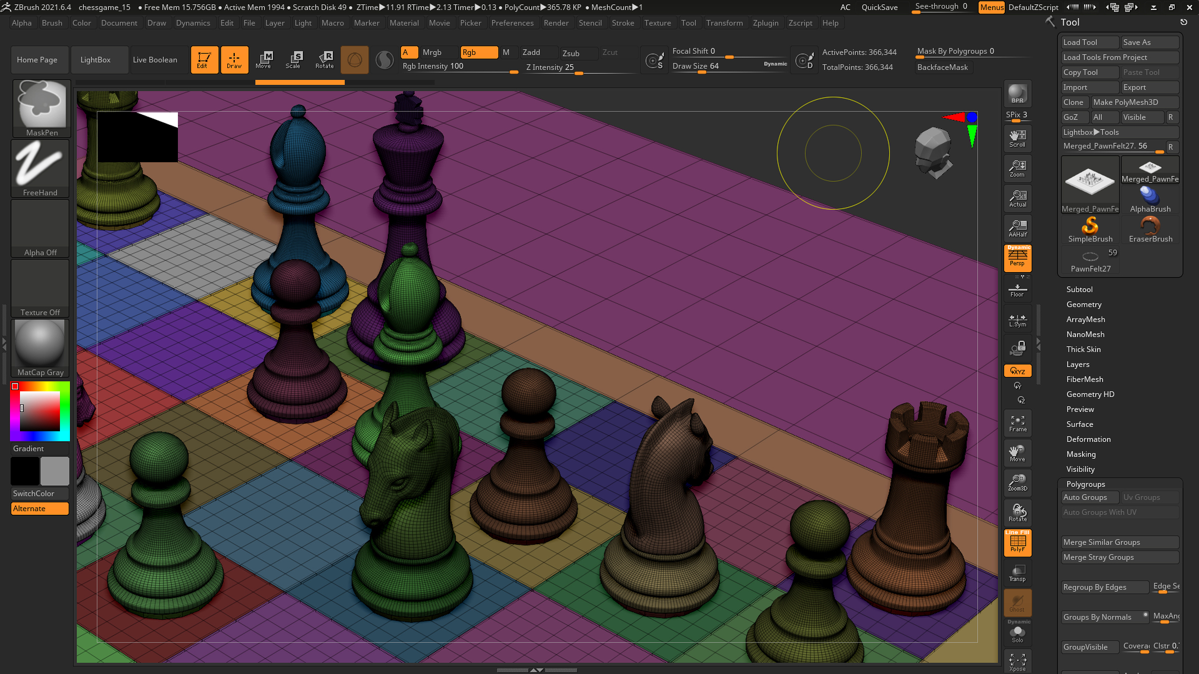Enable Transp transparency mode
The image size is (1199, 674).
click(x=1017, y=573)
